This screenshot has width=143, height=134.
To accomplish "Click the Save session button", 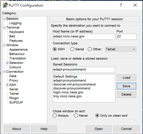I will click(x=126, y=86).
